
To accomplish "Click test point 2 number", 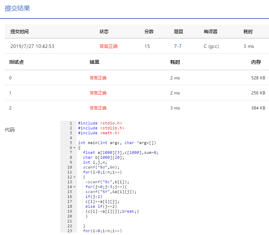I will point(10,108).
